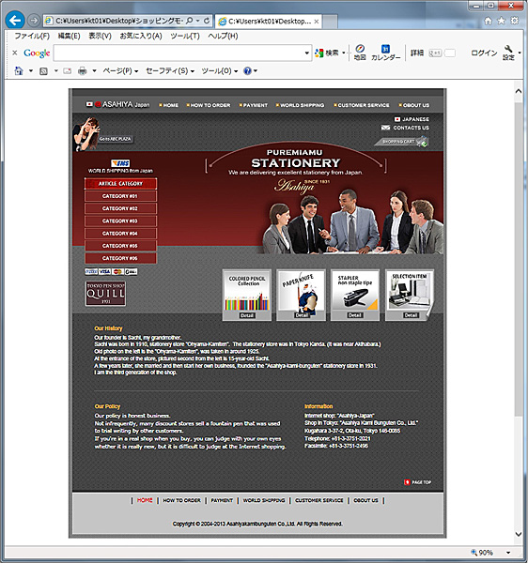Open the IE Tools gear icon
The image size is (528, 563).
(x=515, y=21)
